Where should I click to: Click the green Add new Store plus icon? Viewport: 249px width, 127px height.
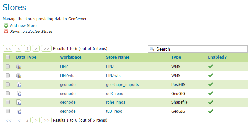pos(6,25)
